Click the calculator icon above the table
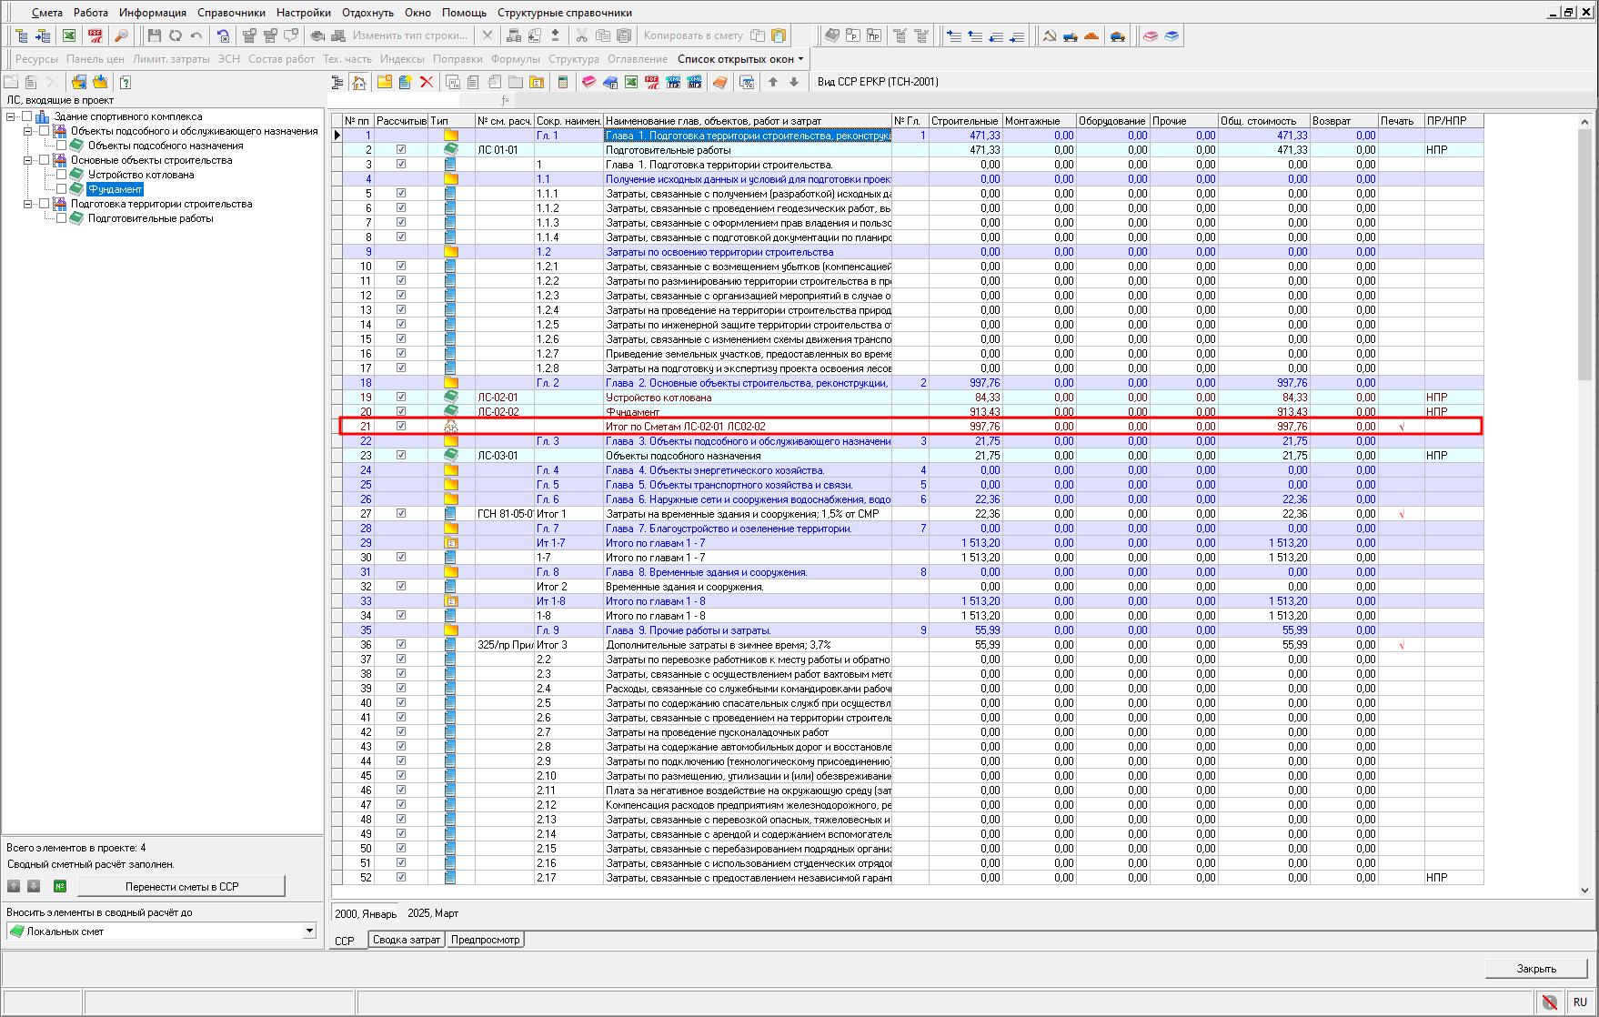 point(562,82)
